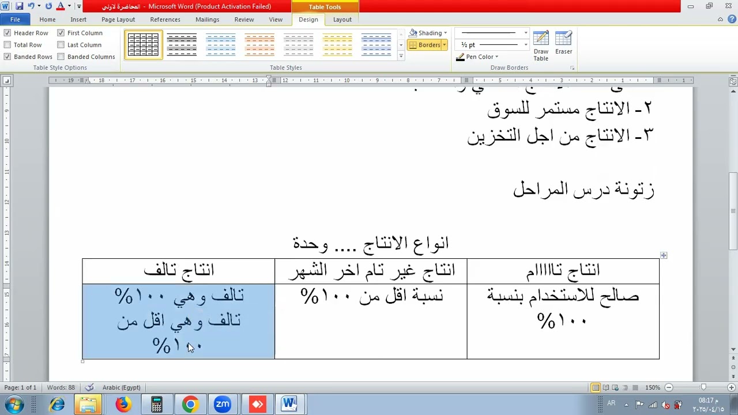The image size is (738, 415).
Task: Open the Undo history dropdown arrow
Action: coord(39,6)
